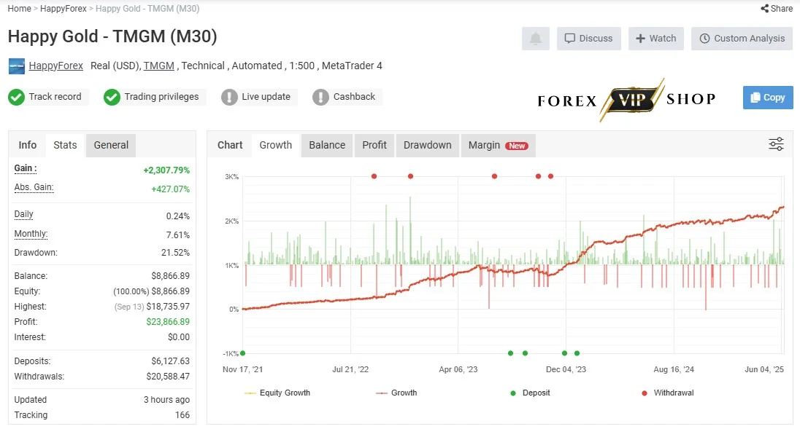Click the first deposit dot at Nov 17, '21
Screen dimensions: 800x429
click(x=243, y=353)
